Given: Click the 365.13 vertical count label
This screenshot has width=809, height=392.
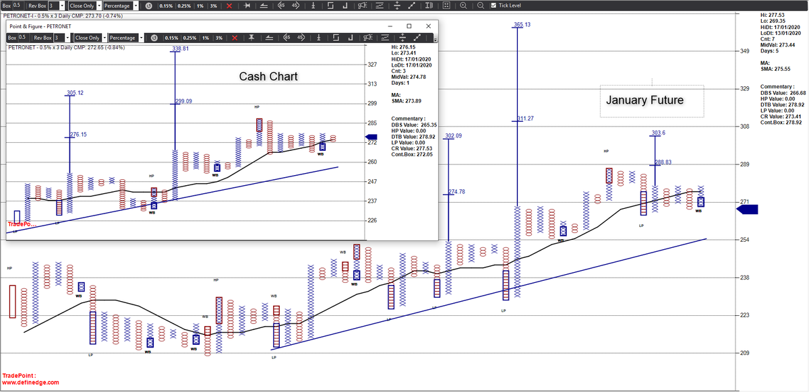Looking at the screenshot, I should click(x=522, y=25).
